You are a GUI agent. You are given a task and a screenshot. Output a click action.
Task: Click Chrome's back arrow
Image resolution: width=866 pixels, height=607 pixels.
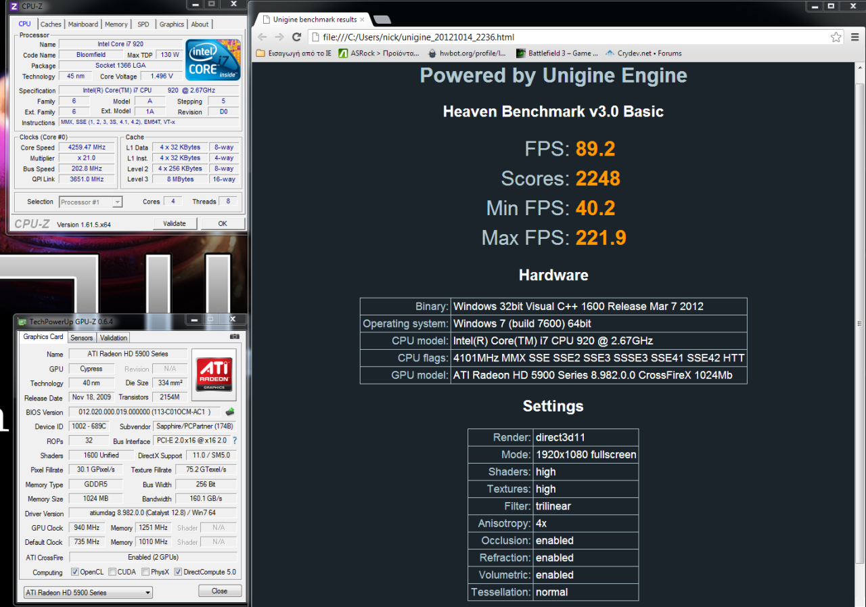coord(262,37)
